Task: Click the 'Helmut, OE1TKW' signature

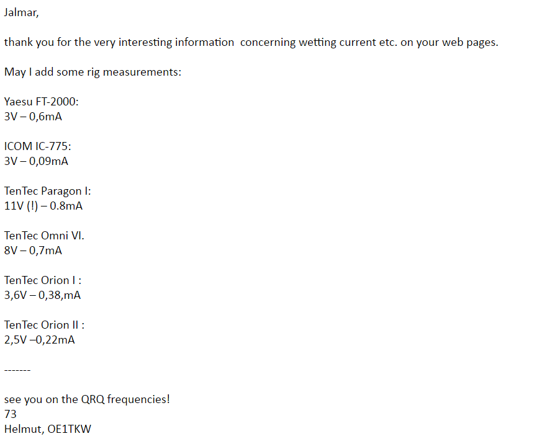Action: tap(48, 429)
